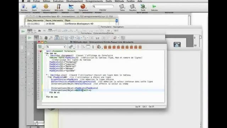Open the Tables dropdown arrow
Screen dimensions: 227x128
click(124, 8)
